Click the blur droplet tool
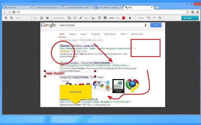Screen dimensions: 201x125 tap(130, 18)
